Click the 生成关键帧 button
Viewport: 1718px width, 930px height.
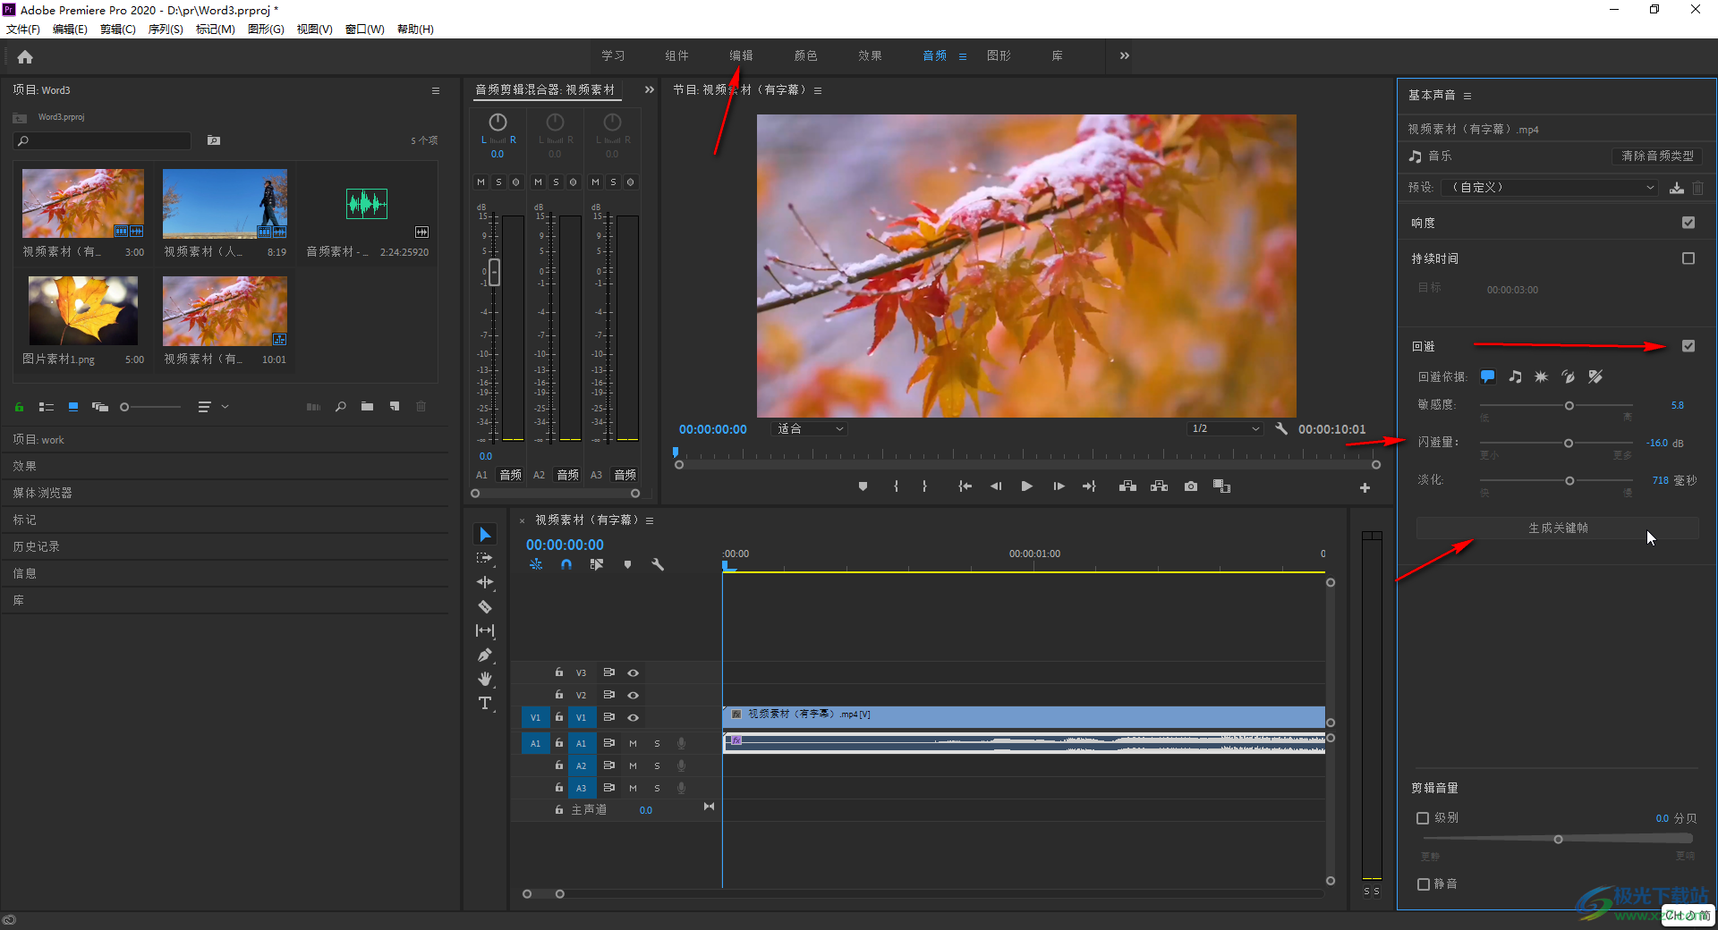[1558, 528]
